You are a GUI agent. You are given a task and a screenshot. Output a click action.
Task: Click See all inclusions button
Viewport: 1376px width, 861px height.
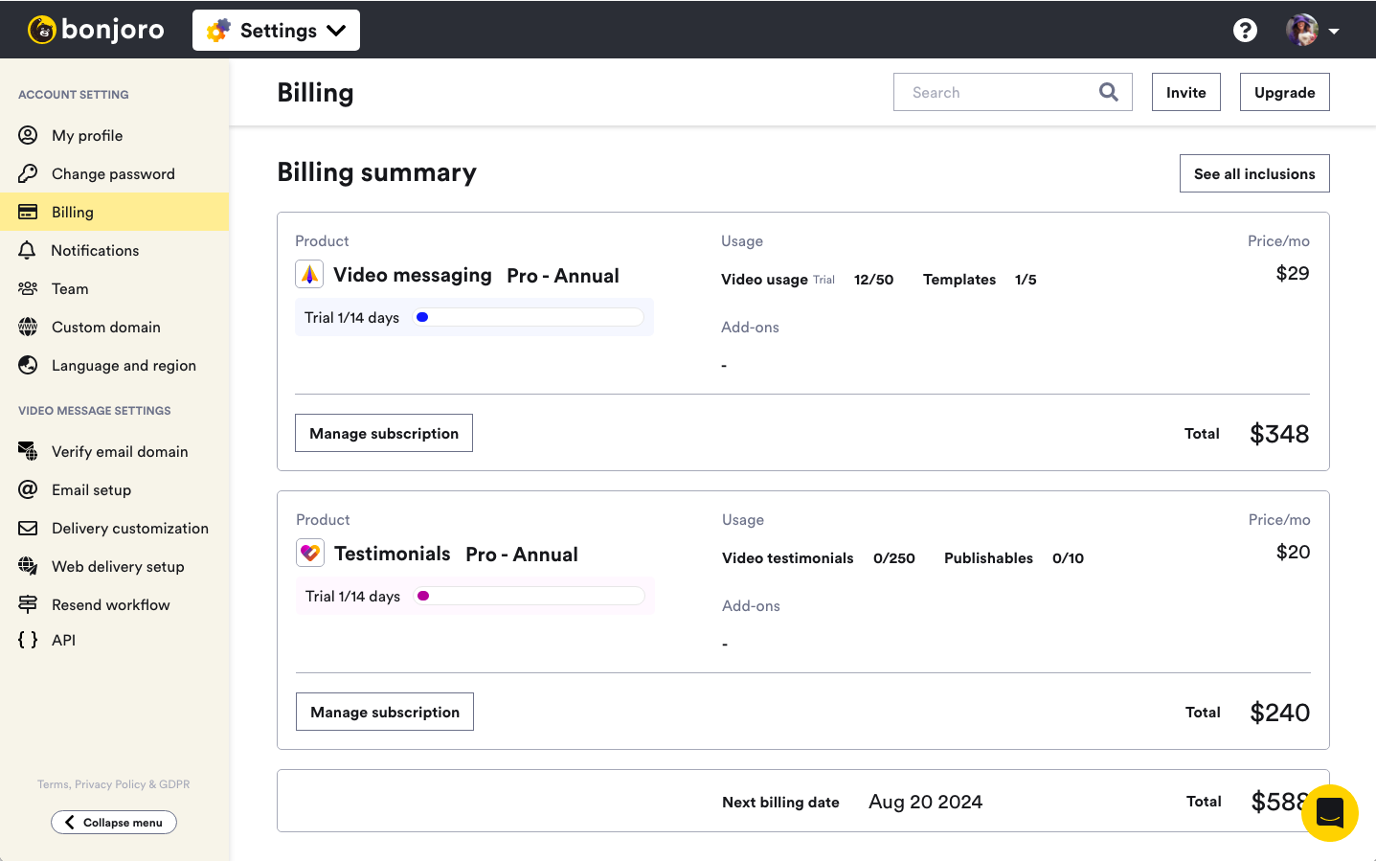[x=1254, y=173]
